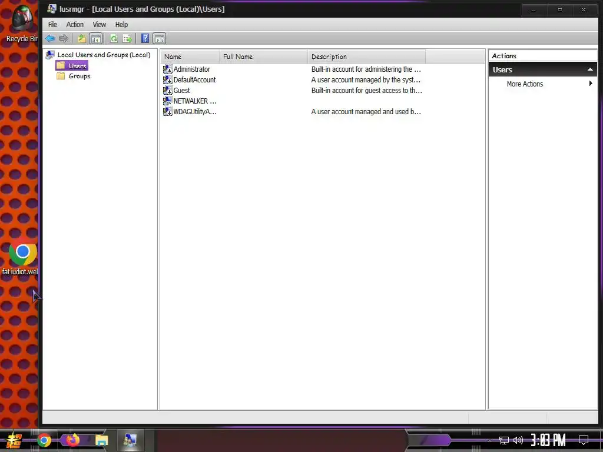Sort by the Full Name column header

tap(263, 56)
